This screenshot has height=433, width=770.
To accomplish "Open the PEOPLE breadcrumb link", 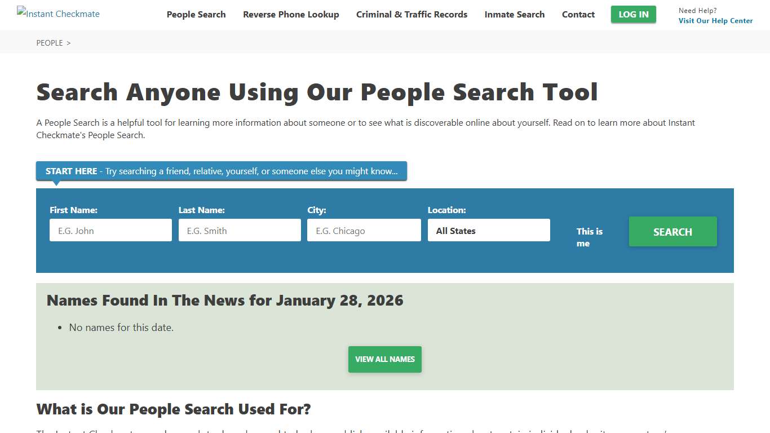I will (x=48, y=42).
